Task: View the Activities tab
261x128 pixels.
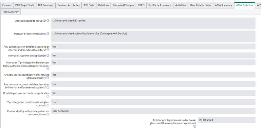Action: [x=181, y=5]
